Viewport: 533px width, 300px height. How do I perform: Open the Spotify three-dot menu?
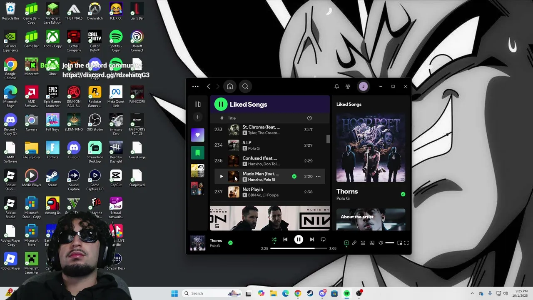pos(195,87)
